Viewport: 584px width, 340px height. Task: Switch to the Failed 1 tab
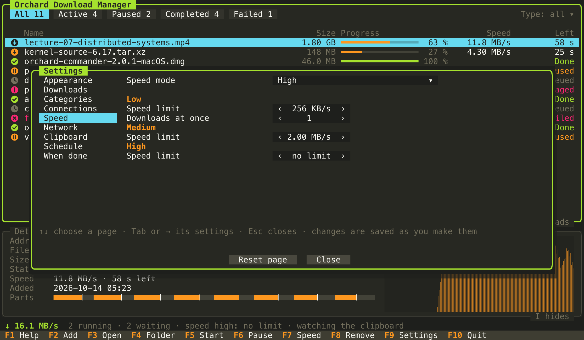point(253,14)
